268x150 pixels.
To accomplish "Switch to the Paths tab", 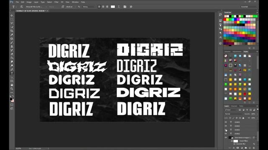I will [241, 106].
